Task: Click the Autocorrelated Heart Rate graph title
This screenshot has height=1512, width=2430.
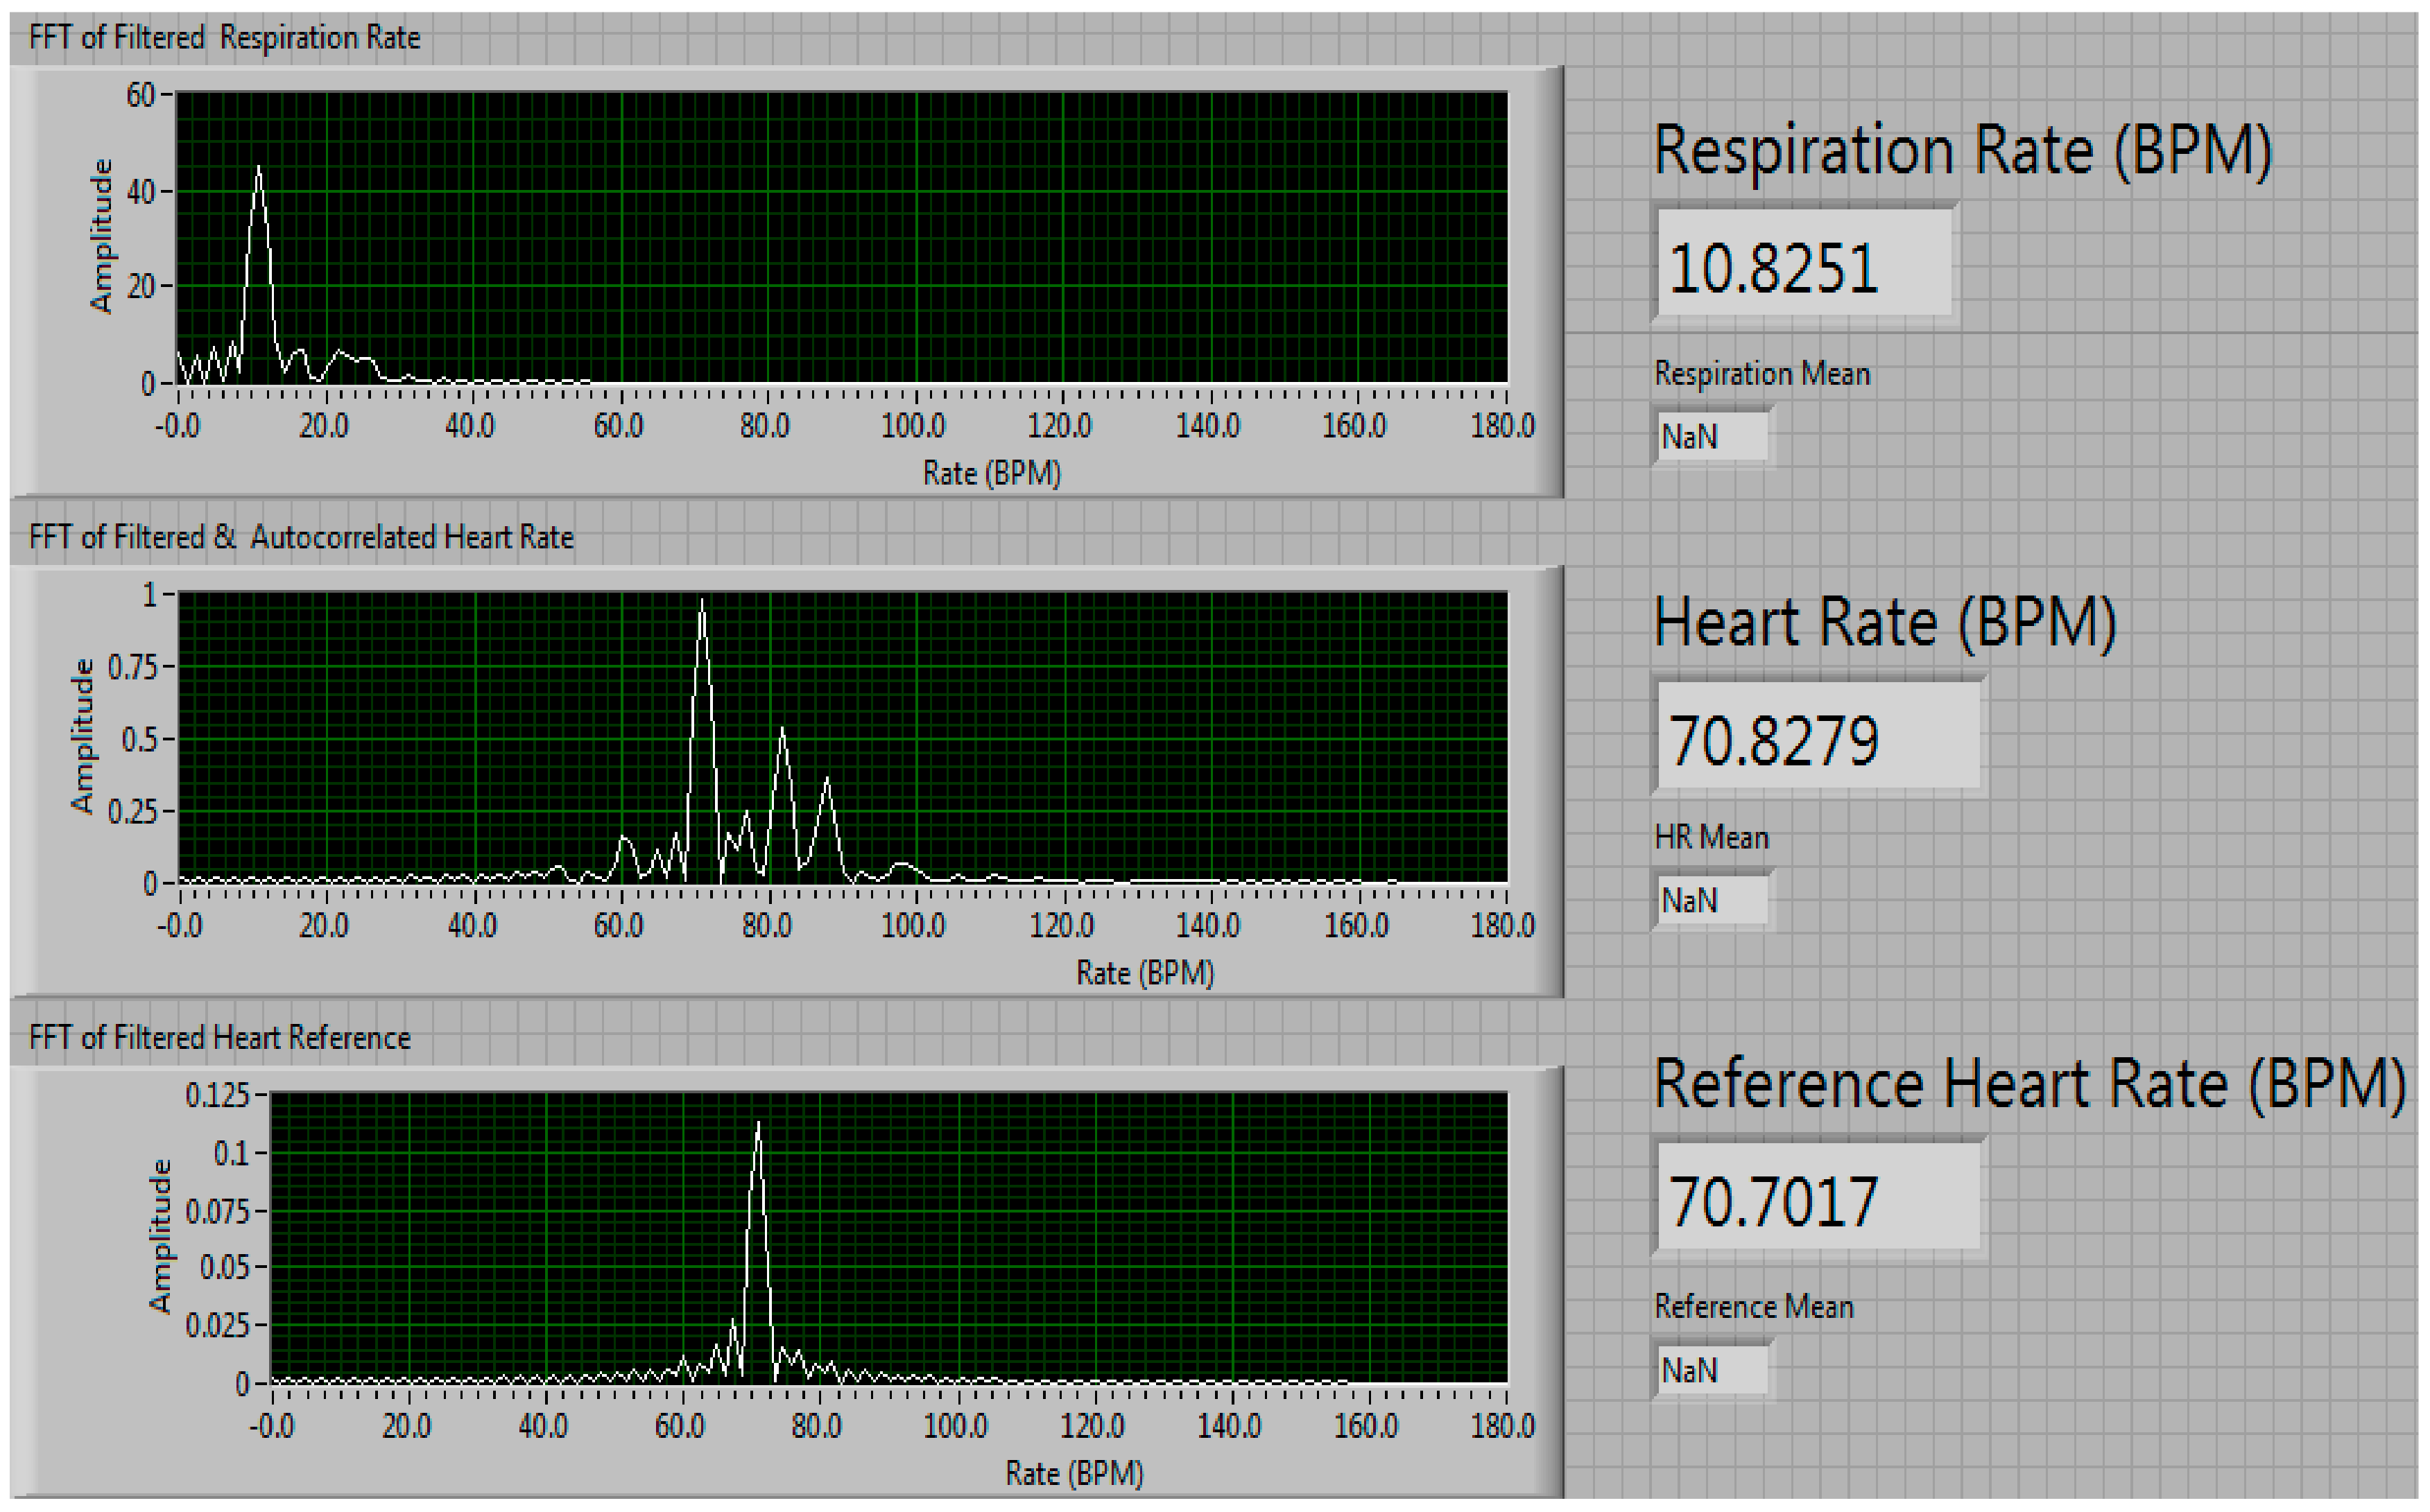Action: 300,537
